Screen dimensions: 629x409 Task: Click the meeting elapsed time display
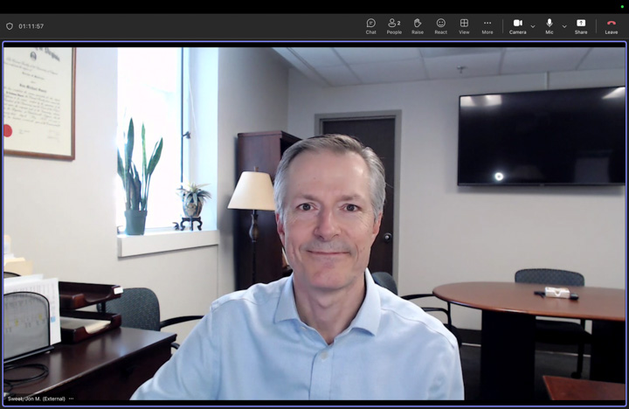31,26
